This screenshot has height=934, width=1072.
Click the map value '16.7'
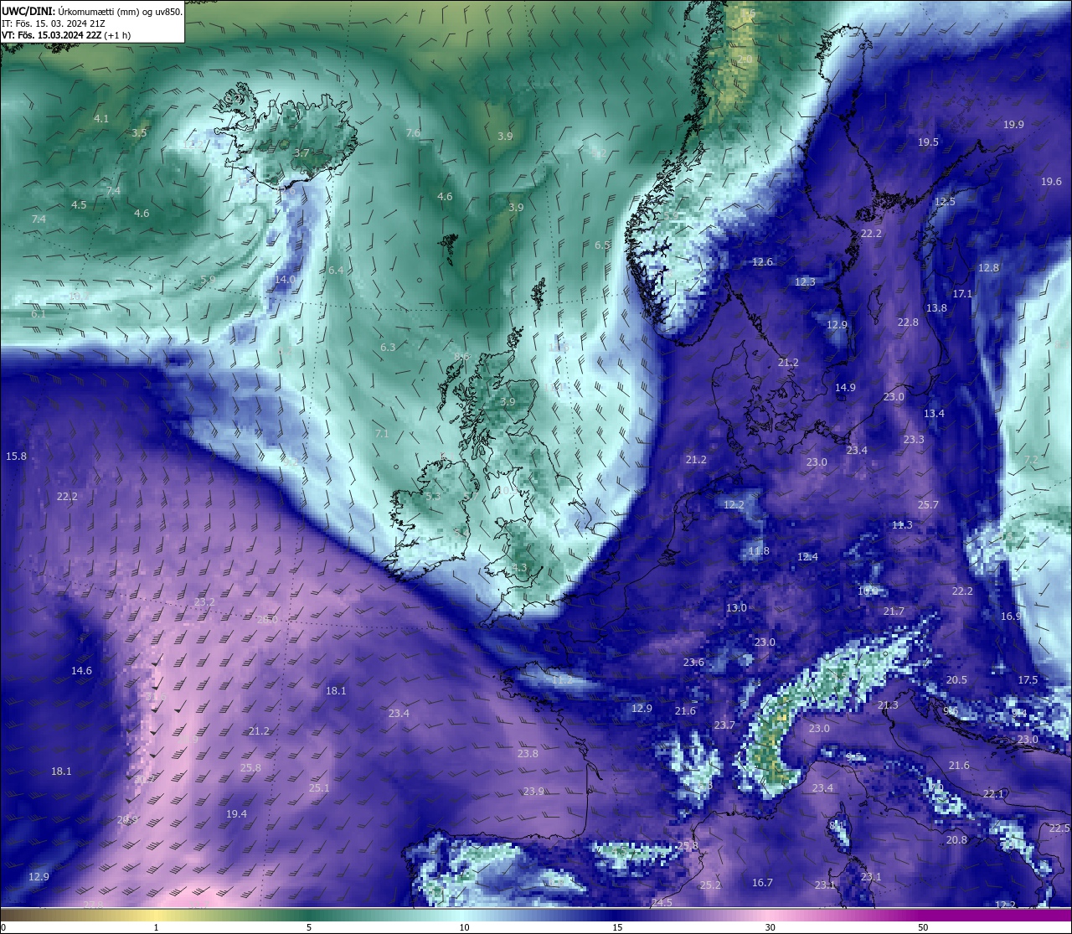762,883
